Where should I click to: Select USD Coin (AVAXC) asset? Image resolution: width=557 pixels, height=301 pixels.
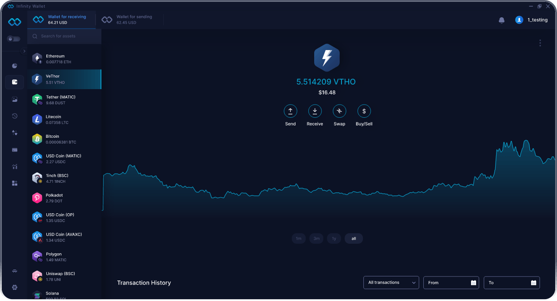(64, 237)
